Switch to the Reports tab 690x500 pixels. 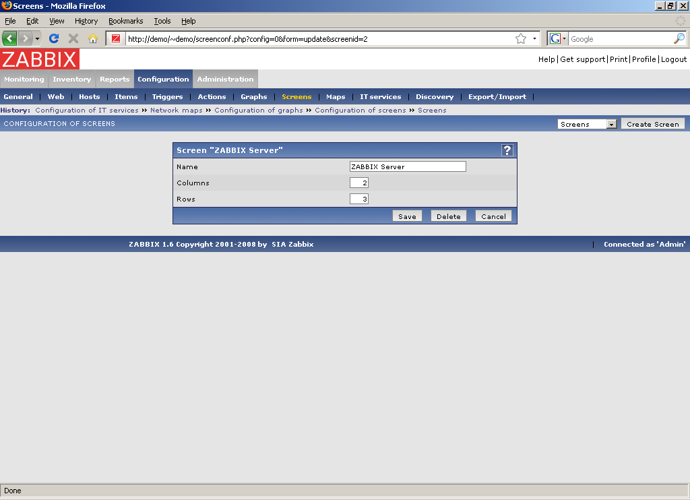[x=115, y=80]
